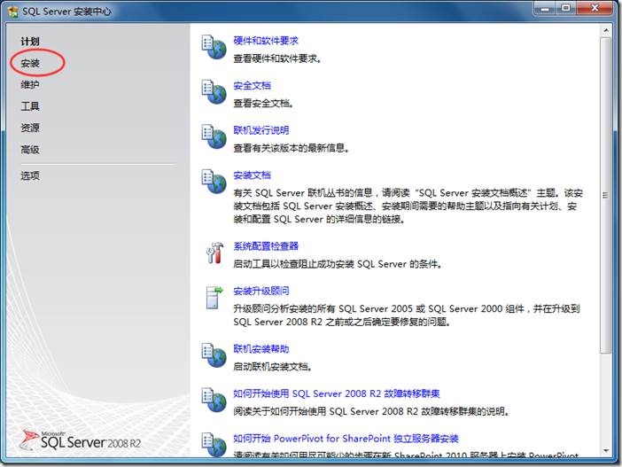
Task: Select 高级 in the sidebar
Action: (x=30, y=150)
